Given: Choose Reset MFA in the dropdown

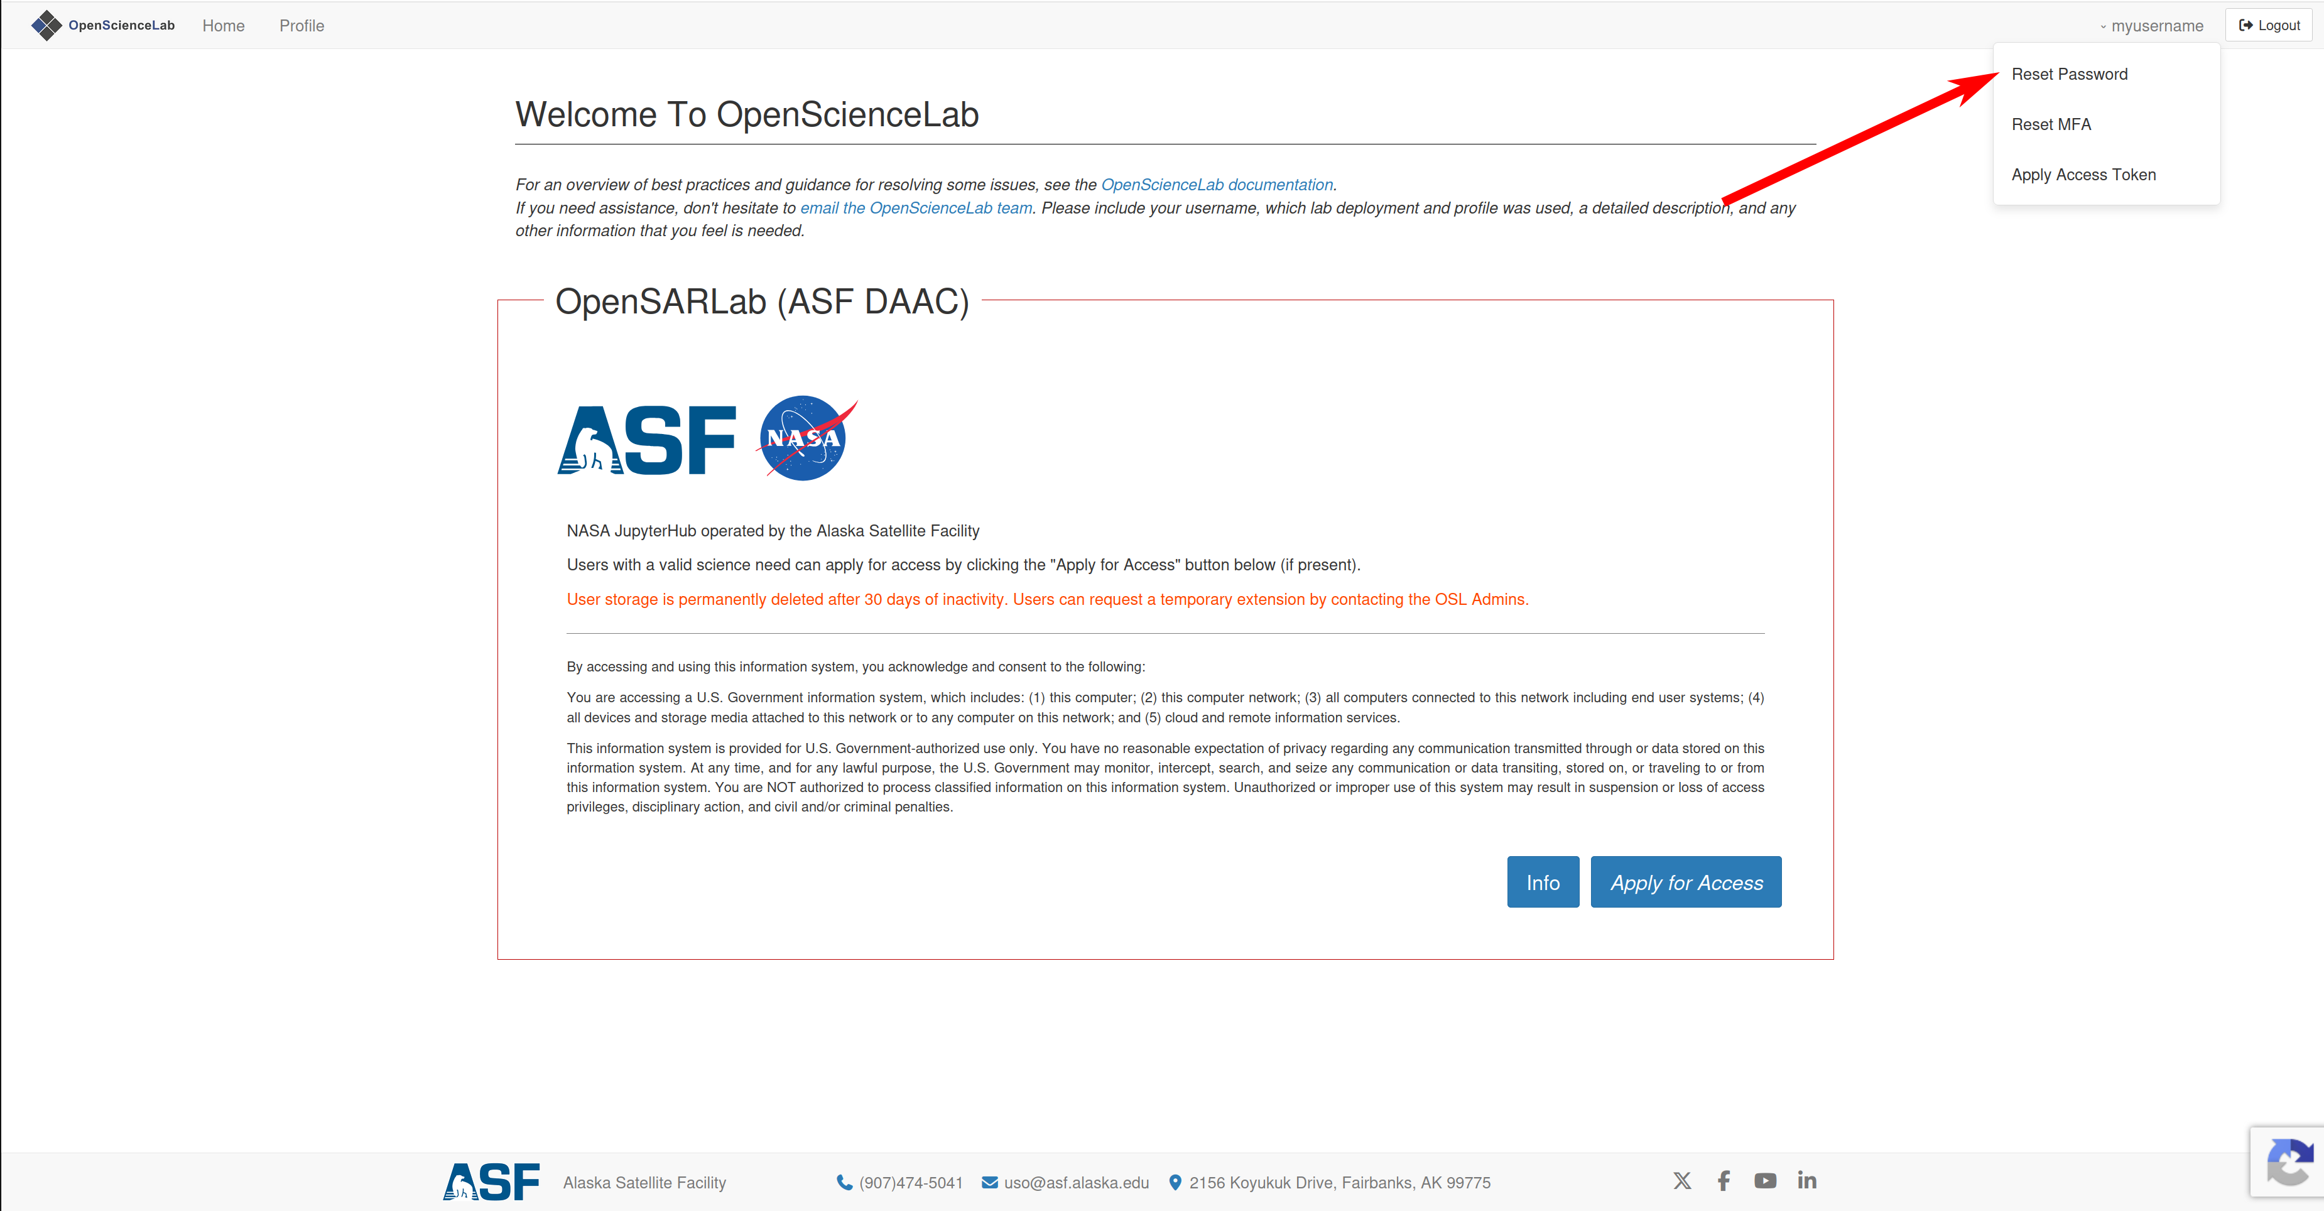Looking at the screenshot, I should coord(2051,124).
